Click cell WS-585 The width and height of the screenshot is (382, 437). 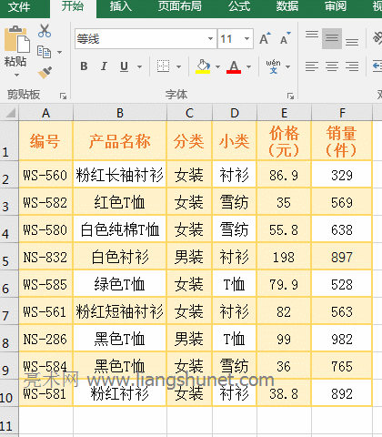click(45, 284)
